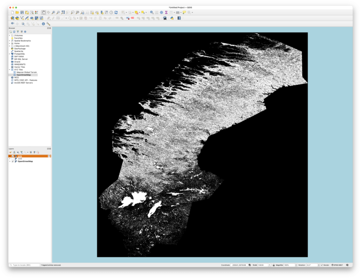
Task: Click the Type to locate search field
Action: [25, 265]
